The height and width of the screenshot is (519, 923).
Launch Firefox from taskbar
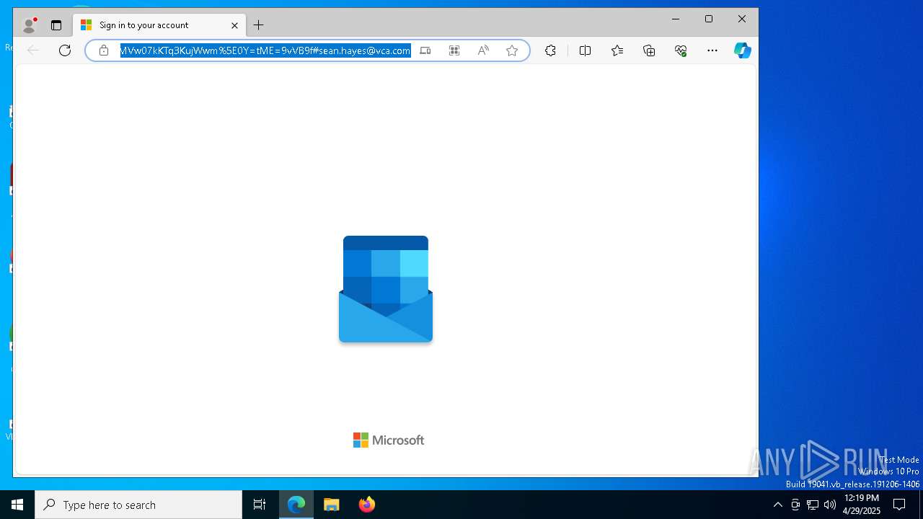[x=367, y=505]
